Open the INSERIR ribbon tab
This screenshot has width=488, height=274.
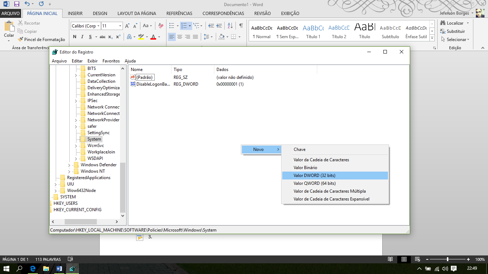pyautogui.click(x=75, y=14)
